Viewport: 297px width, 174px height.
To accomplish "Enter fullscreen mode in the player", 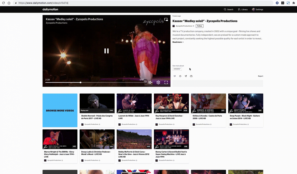I will coord(166,82).
